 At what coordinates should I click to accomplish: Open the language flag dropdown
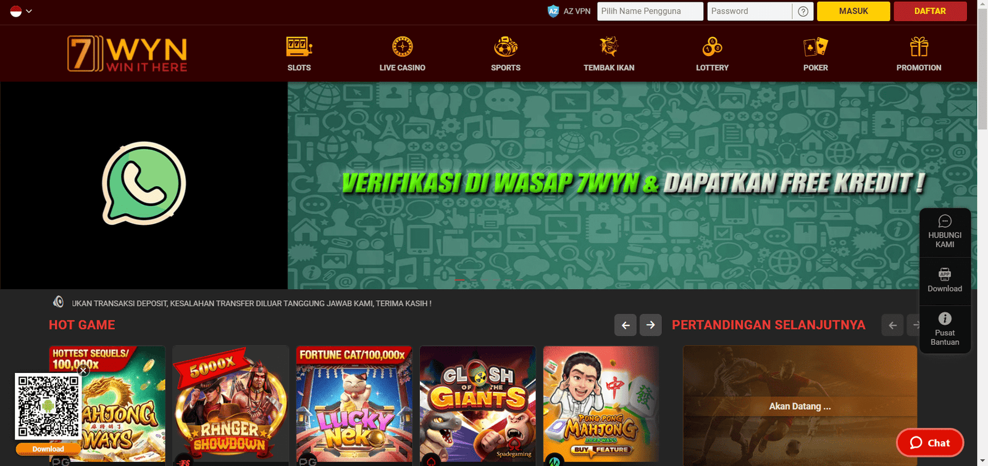point(21,11)
